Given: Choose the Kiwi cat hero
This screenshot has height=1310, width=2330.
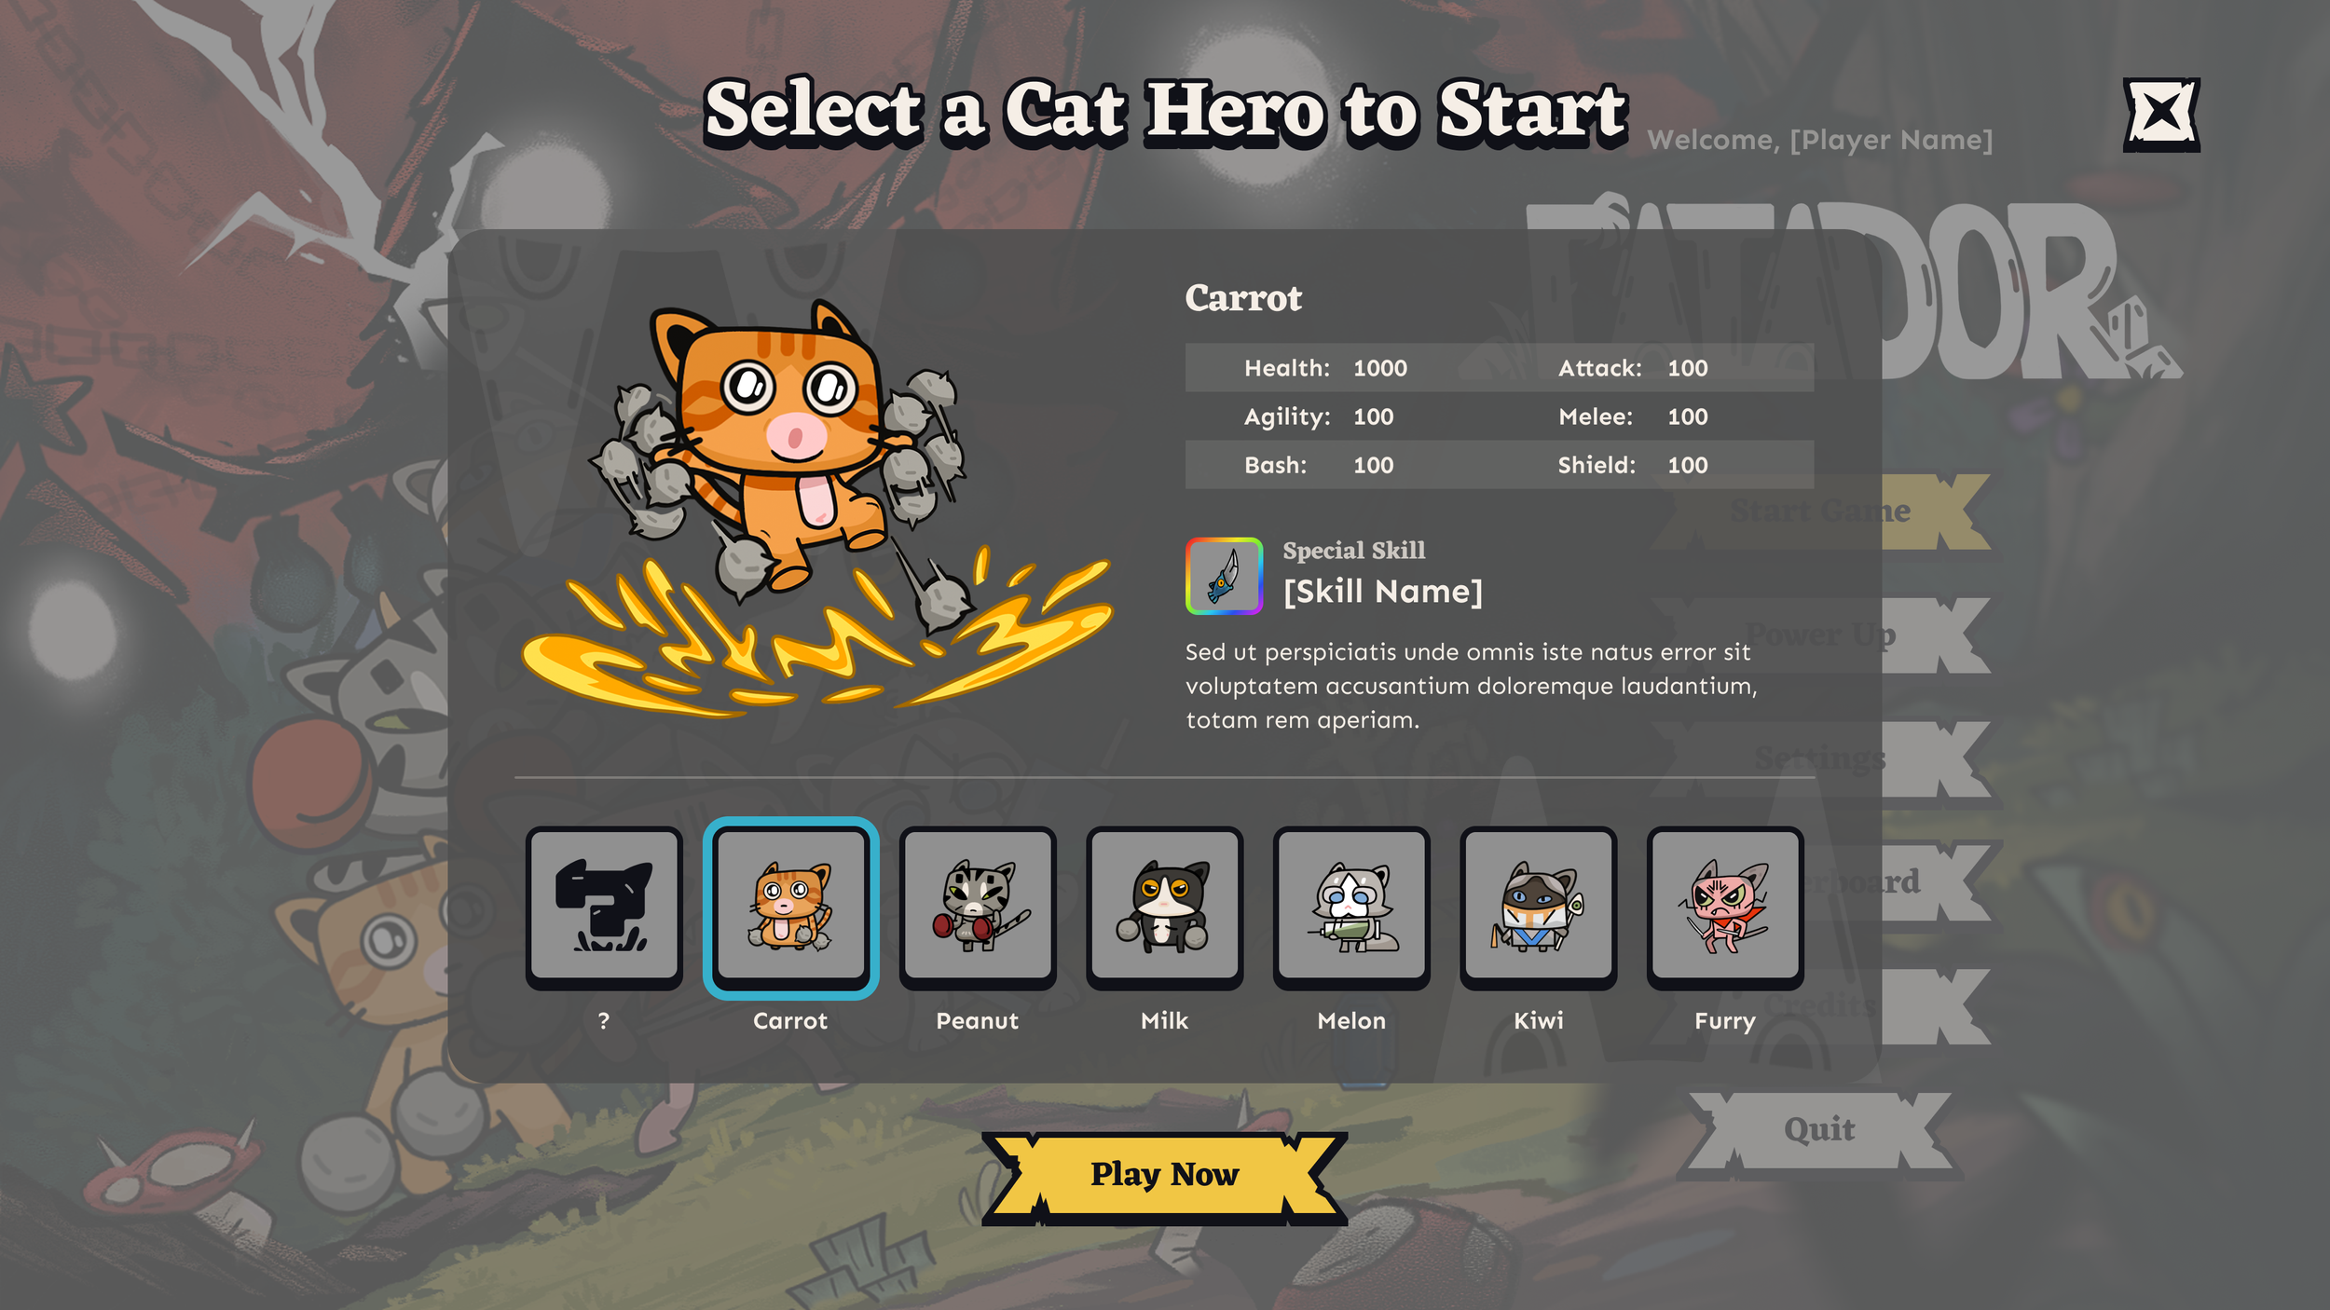Looking at the screenshot, I should pyautogui.click(x=1538, y=907).
